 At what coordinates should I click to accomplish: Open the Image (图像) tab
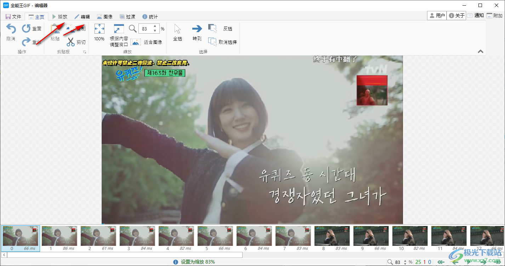click(x=105, y=17)
